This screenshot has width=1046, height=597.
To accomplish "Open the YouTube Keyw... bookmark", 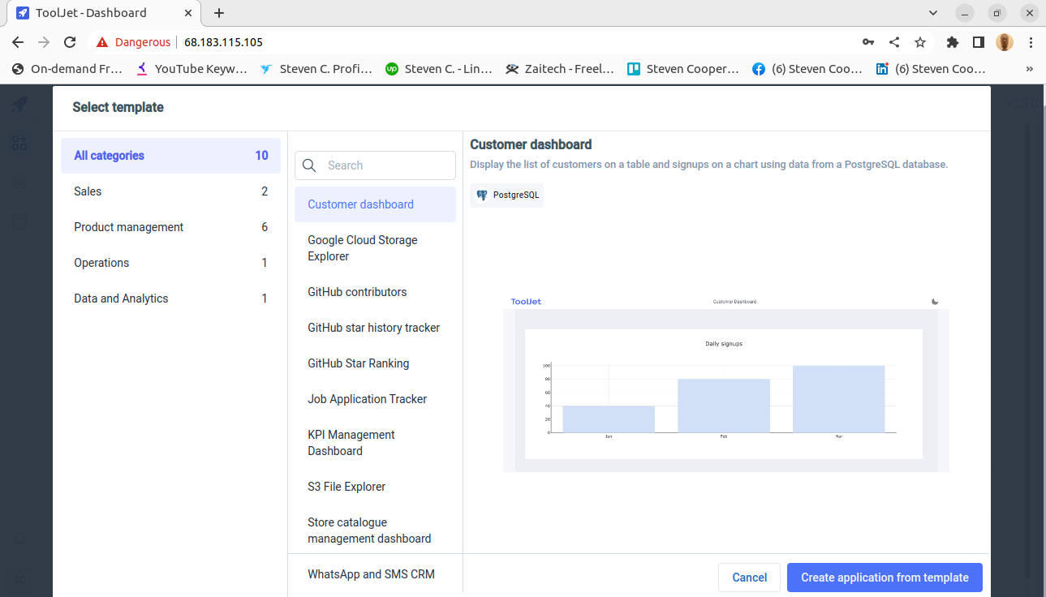I will [x=192, y=69].
